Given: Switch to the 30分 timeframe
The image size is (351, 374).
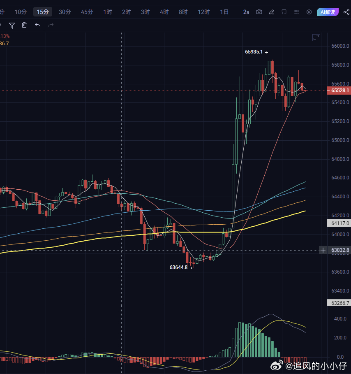Looking at the screenshot, I should pos(65,12).
